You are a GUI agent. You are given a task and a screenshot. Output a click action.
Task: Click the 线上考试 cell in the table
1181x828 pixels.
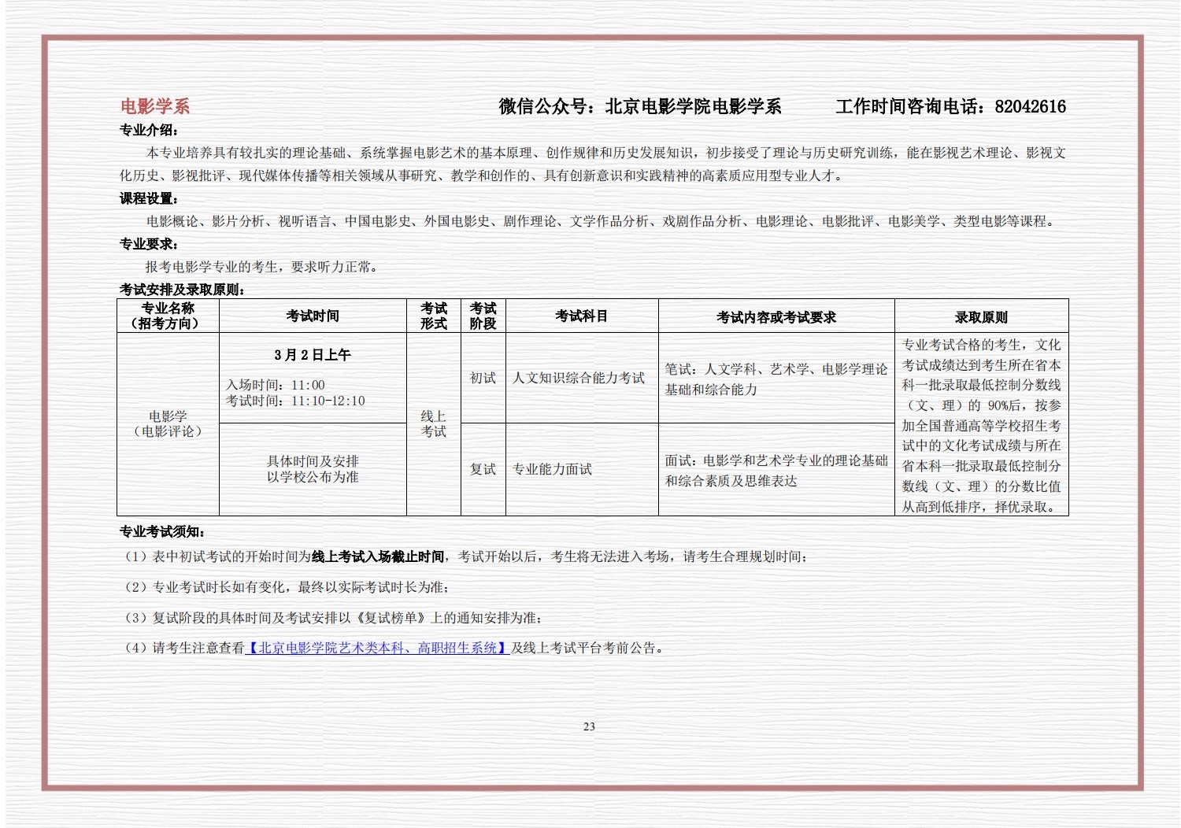click(x=433, y=423)
